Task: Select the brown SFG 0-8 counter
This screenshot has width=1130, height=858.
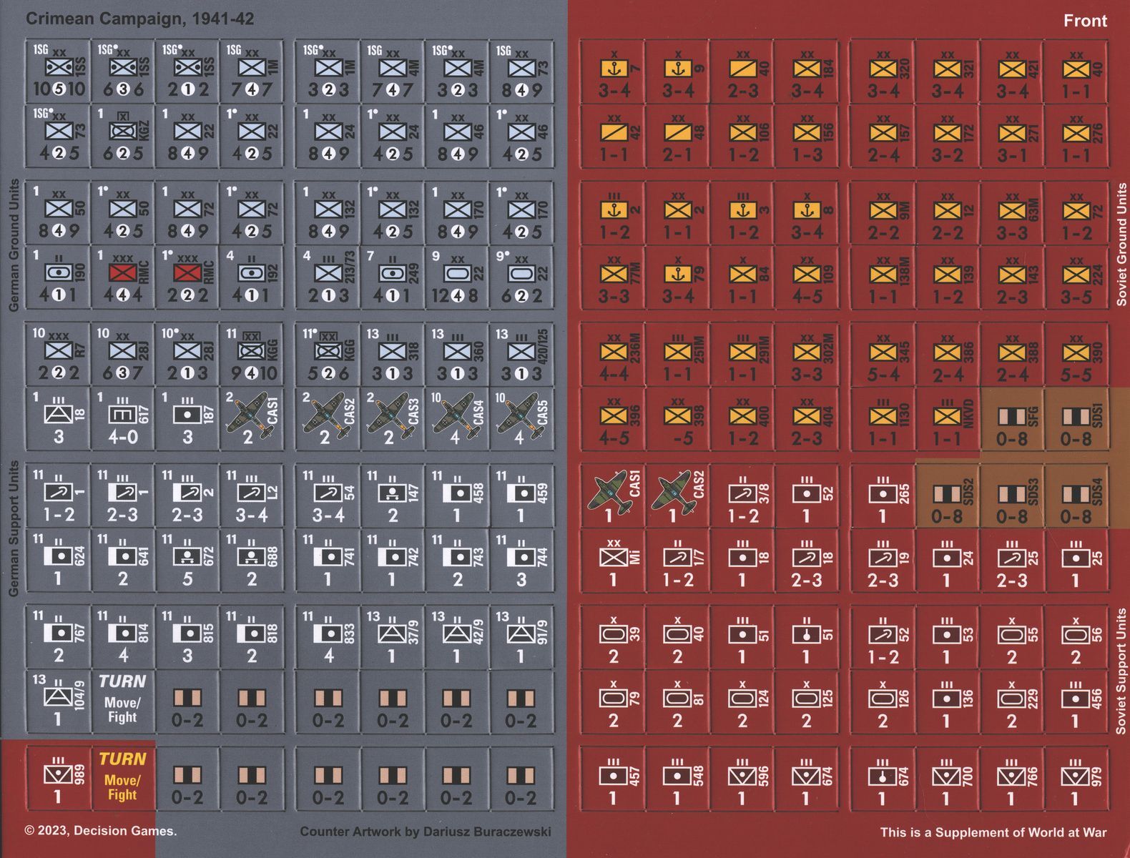Action: click(x=1011, y=419)
